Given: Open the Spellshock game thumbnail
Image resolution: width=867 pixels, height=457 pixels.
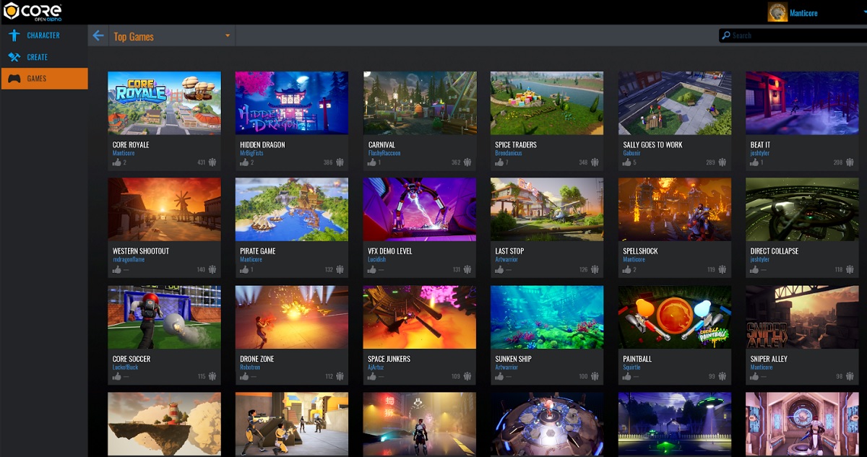Looking at the screenshot, I should click(675, 210).
